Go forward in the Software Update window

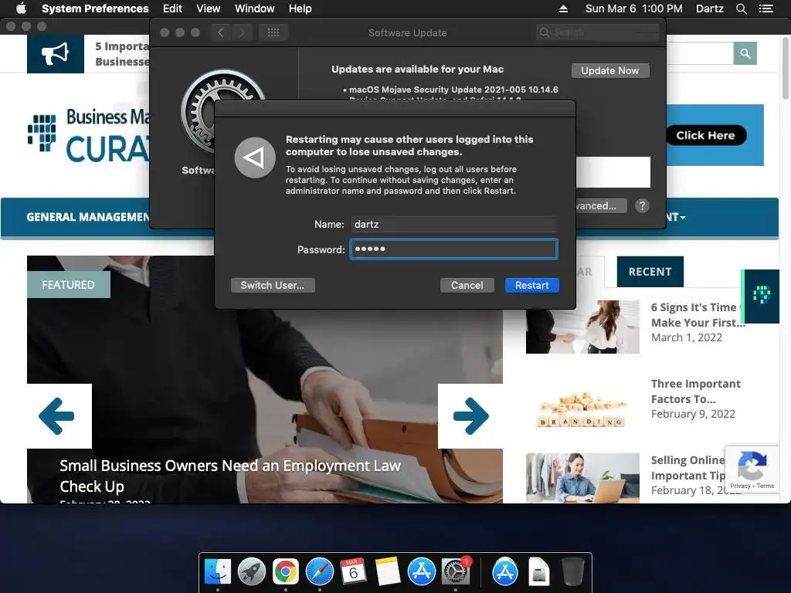242,32
